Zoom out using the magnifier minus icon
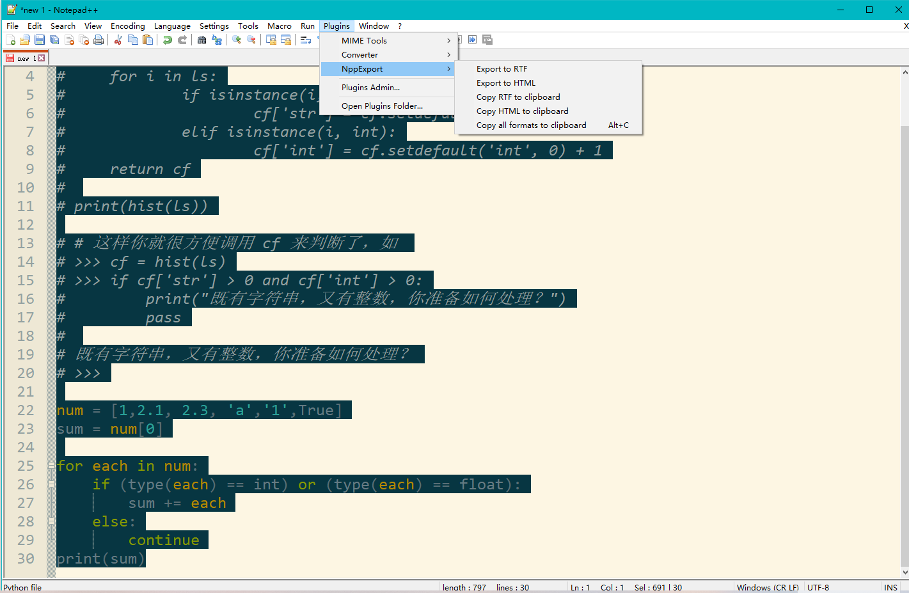The height and width of the screenshot is (593, 909). click(251, 40)
